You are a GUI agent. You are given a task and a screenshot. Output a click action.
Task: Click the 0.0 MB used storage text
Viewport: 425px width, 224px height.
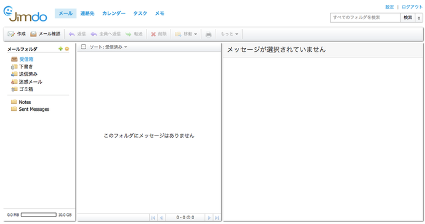click(x=13, y=215)
